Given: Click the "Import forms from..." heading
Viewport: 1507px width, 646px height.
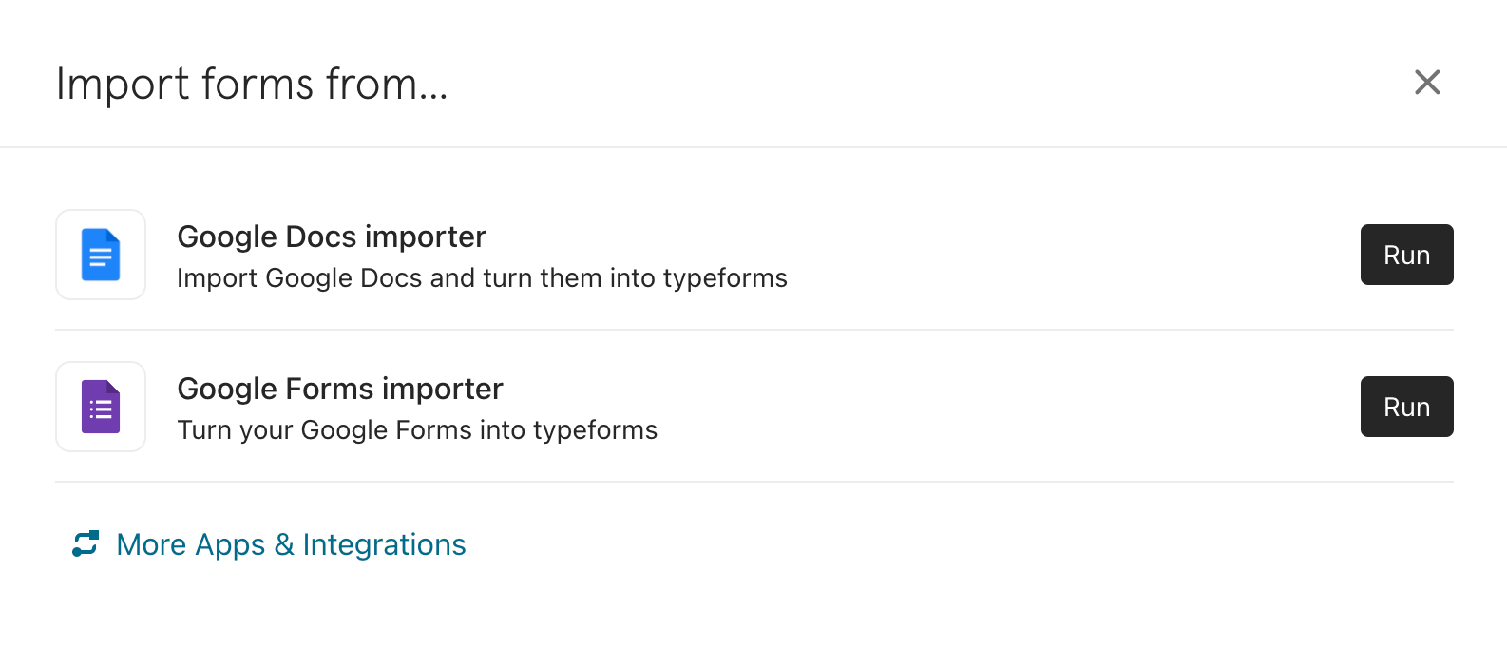Looking at the screenshot, I should coord(252,84).
